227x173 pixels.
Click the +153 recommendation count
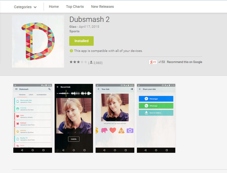tap(161, 62)
